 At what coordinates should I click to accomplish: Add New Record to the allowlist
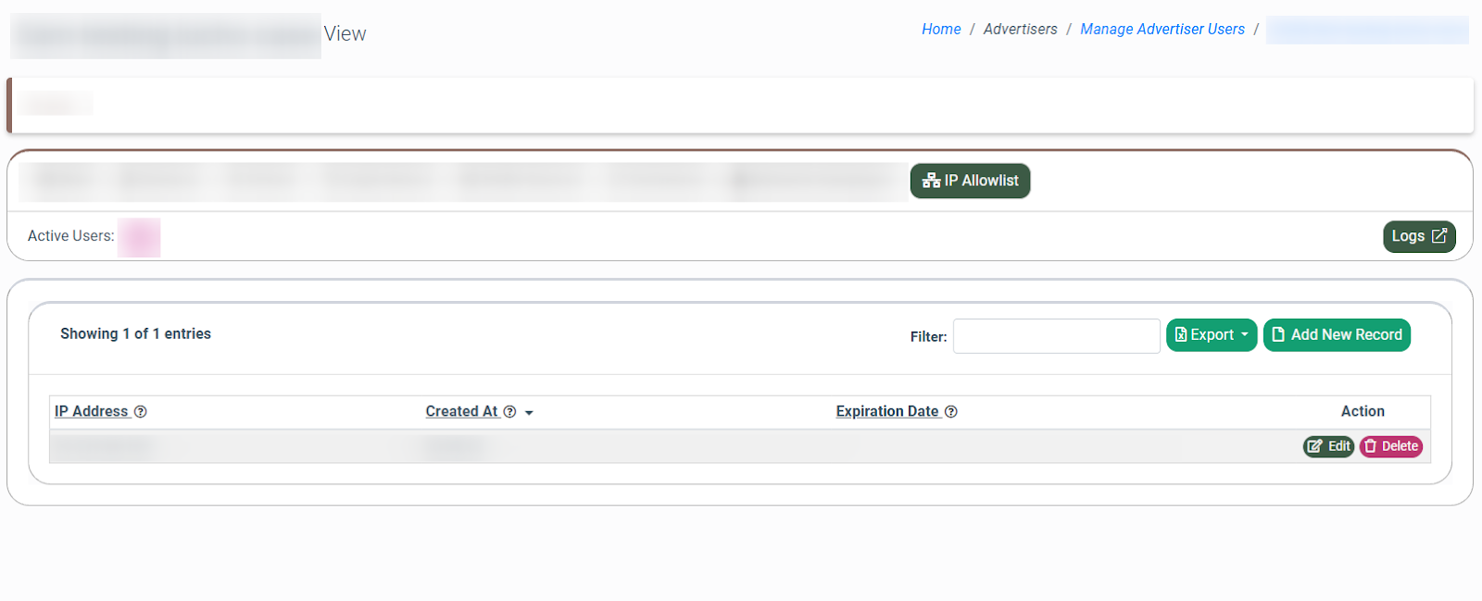[1337, 335]
